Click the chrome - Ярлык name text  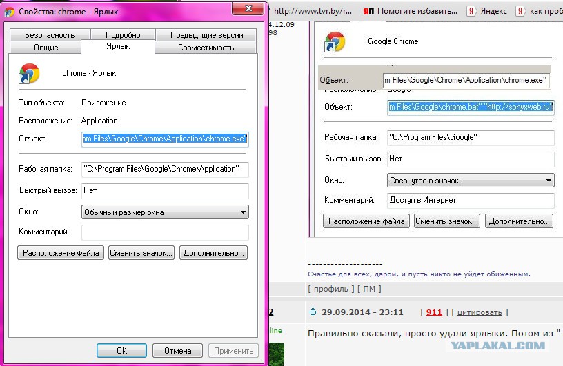(x=89, y=73)
